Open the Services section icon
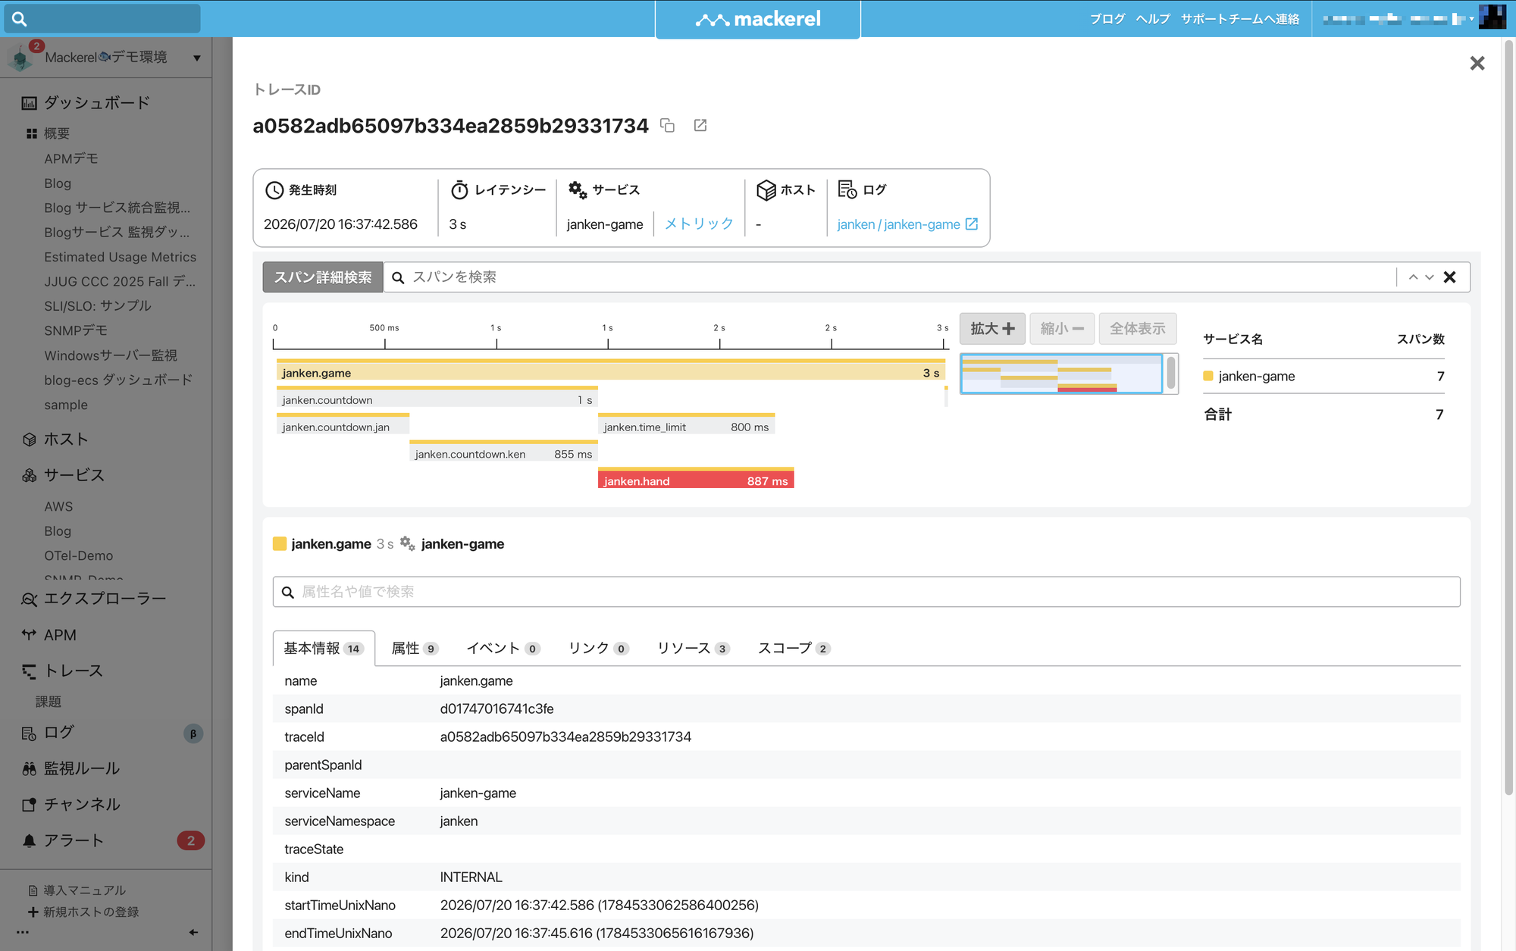The height and width of the screenshot is (951, 1516). [29, 475]
